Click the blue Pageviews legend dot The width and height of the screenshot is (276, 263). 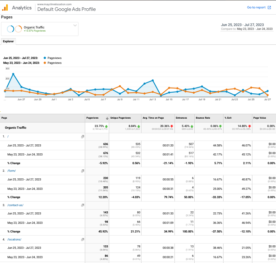44,58
